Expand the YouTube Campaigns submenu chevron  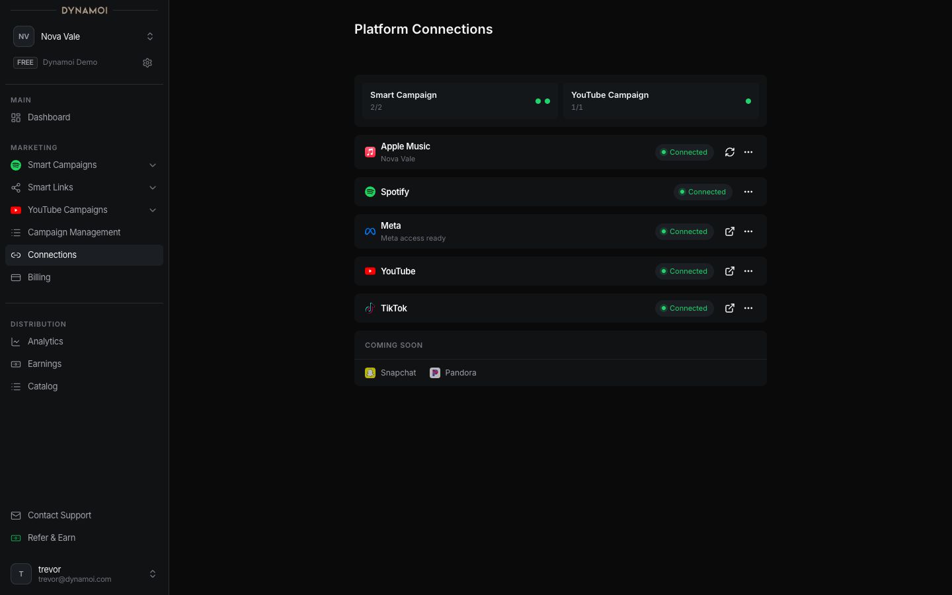pyautogui.click(x=153, y=210)
